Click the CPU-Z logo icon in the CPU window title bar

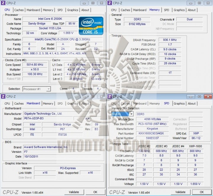3,3
